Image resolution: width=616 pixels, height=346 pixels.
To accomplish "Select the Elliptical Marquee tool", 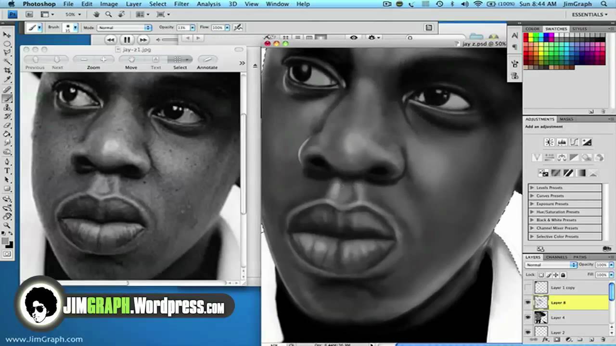I will click(x=8, y=44).
